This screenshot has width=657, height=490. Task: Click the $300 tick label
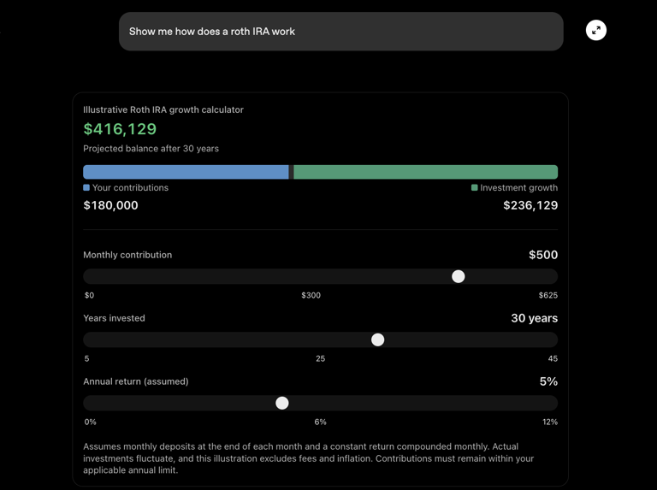click(x=311, y=295)
